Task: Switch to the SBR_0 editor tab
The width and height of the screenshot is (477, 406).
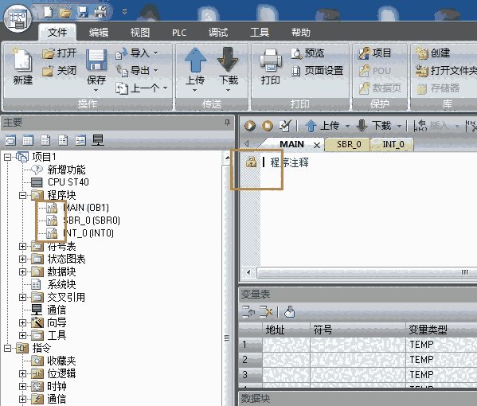Action: coord(349,144)
